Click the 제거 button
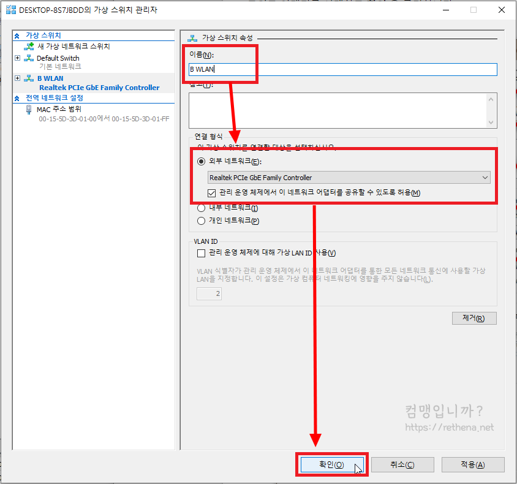This screenshot has height=484, width=517. click(474, 318)
